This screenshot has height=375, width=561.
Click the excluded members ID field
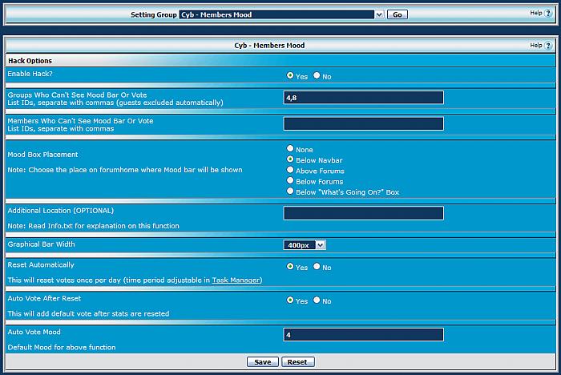pos(363,123)
